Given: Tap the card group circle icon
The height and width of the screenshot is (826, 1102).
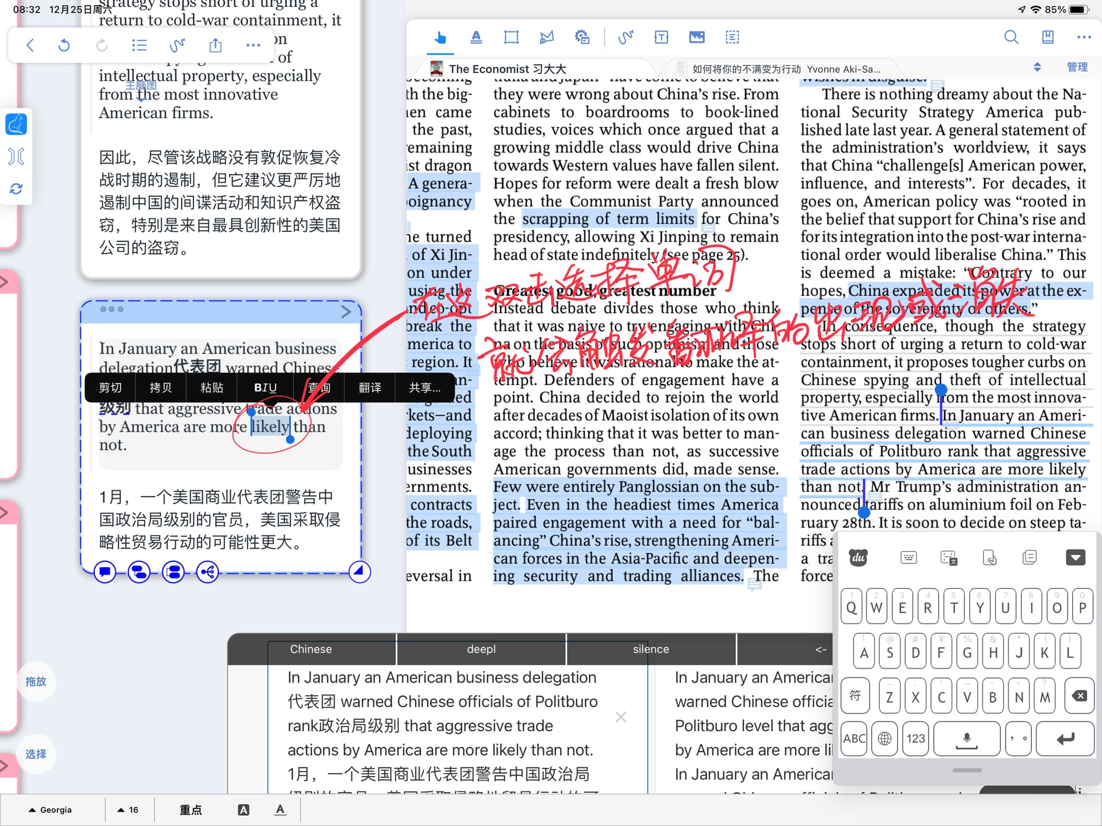Looking at the screenshot, I should tap(173, 572).
